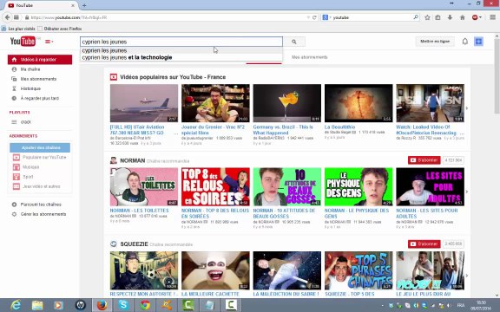This screenshot has height=312, width=500.
Task: Click the NORMAN channel name
Action: pos(132,160)
